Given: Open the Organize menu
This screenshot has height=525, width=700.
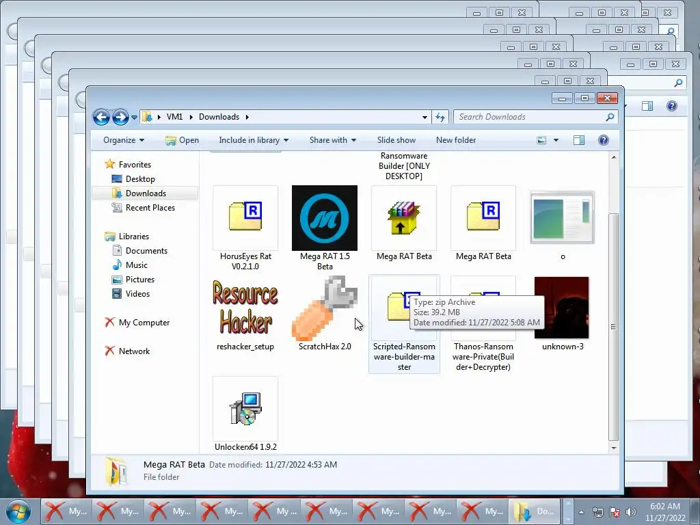Looking at the screenshot, I should pos(124,140).
